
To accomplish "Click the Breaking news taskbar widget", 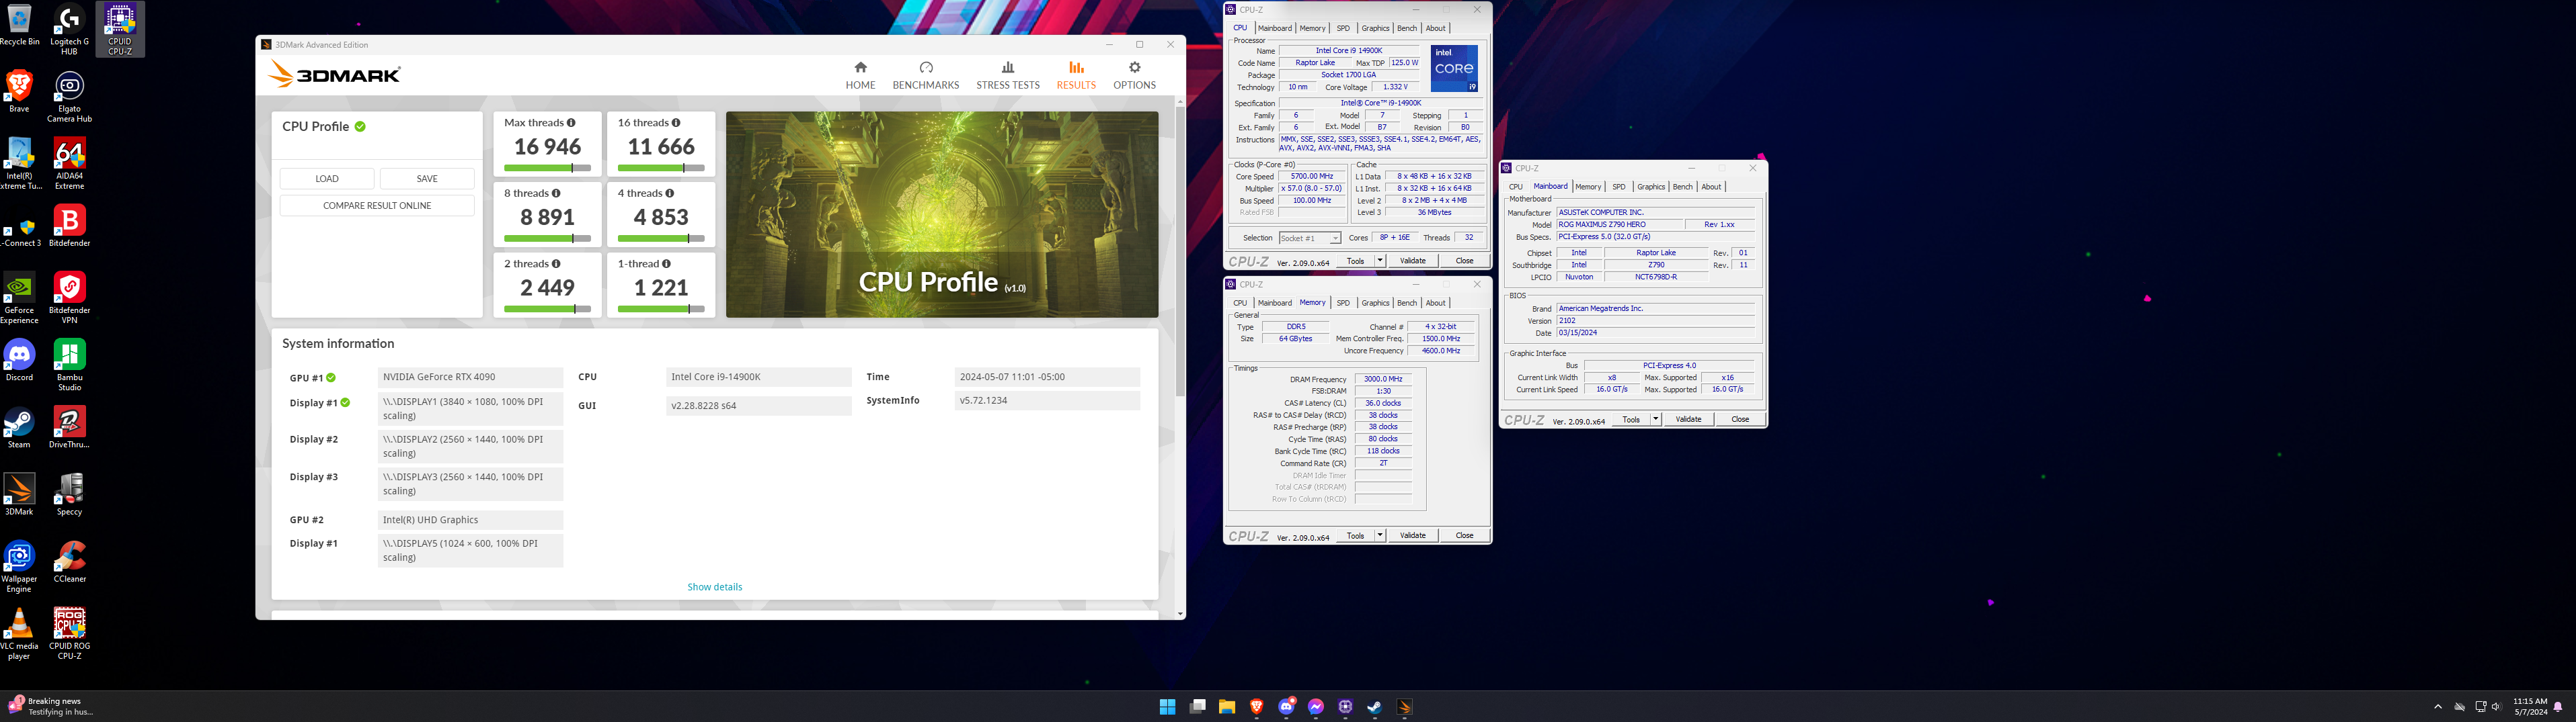I will [x=50, y=706].
